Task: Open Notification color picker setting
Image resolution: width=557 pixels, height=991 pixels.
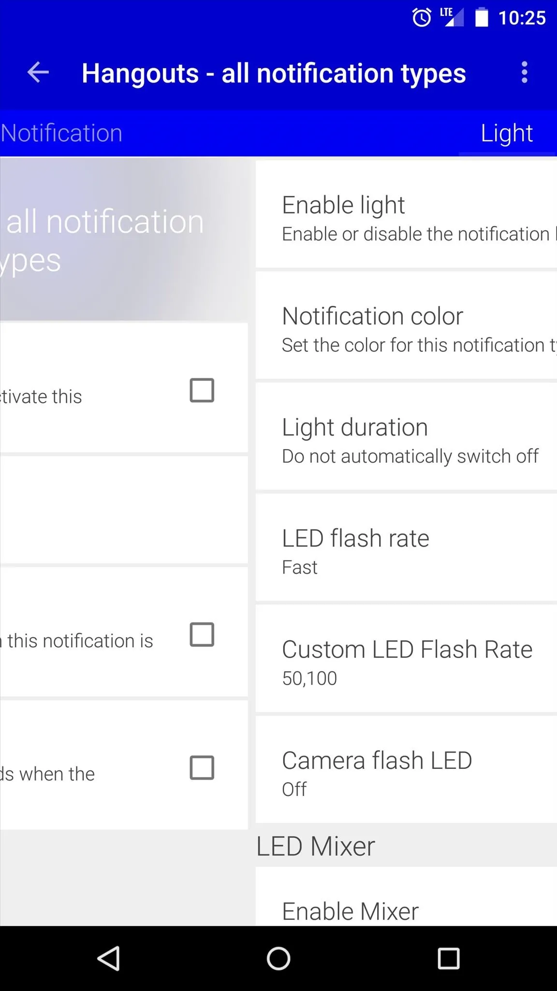Action: [x=406, y=325]
